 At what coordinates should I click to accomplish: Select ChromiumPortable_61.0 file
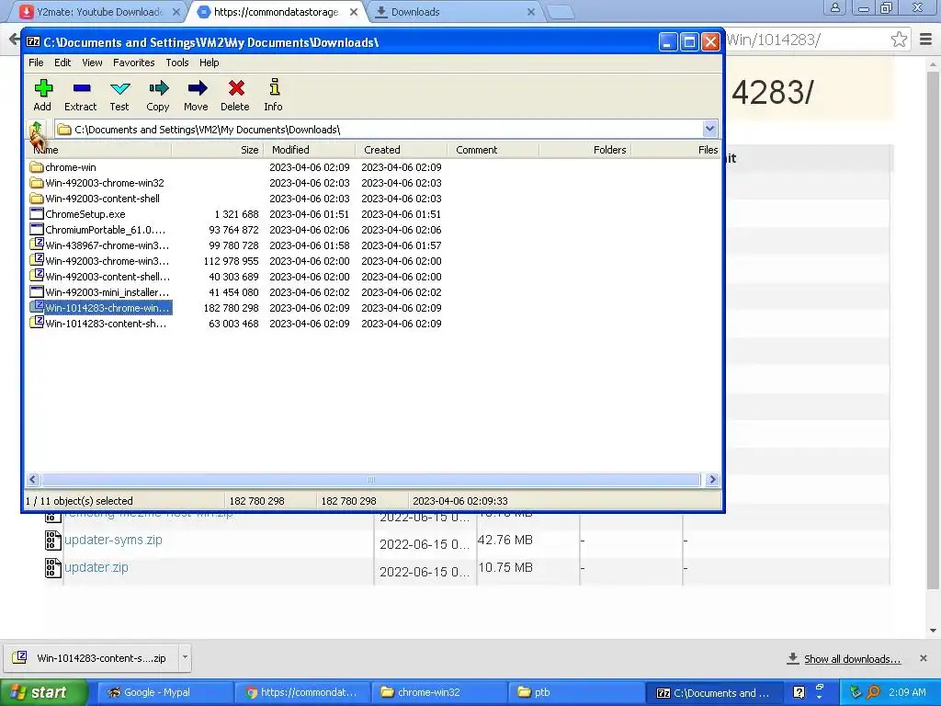click(x=97, y=229)
